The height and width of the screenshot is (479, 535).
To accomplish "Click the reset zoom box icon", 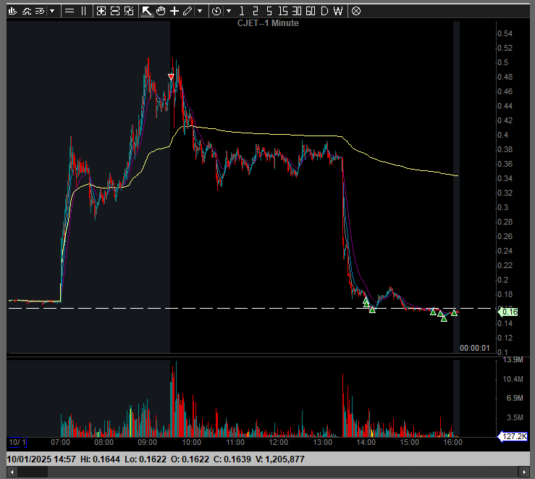I will 129,12.
